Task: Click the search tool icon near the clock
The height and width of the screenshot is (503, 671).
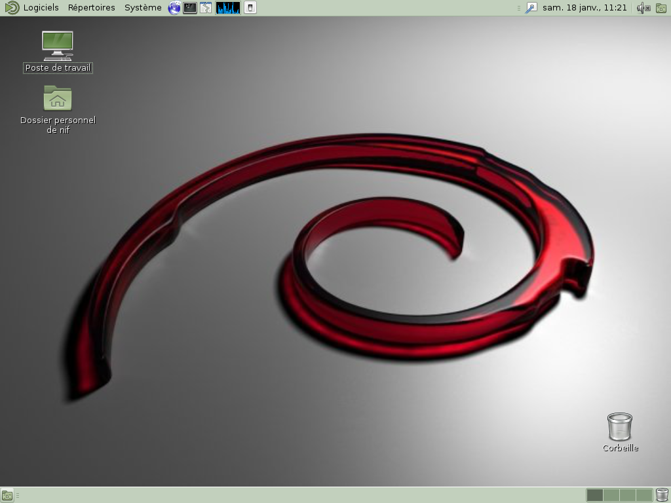Action: 531,8
